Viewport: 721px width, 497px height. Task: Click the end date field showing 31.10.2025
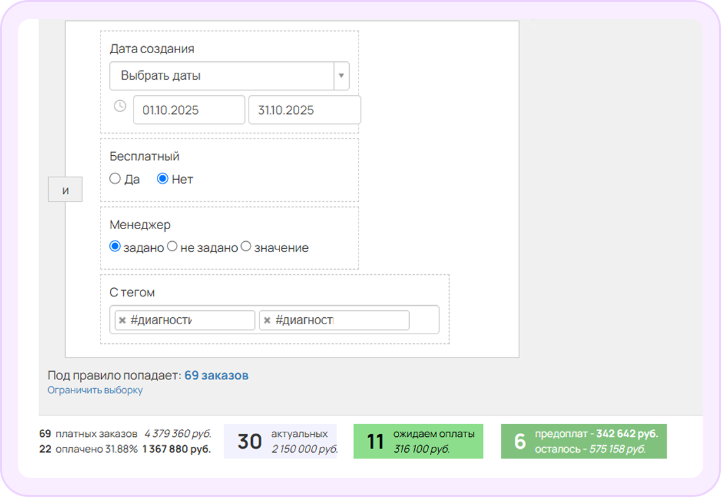click(x=304, y=110)
